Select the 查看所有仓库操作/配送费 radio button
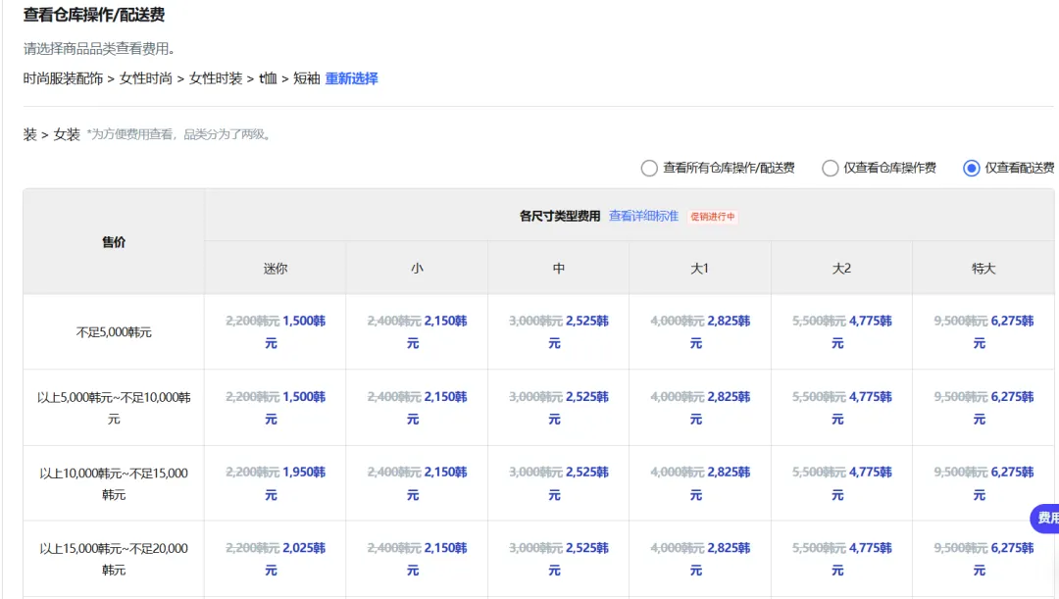 point(649,168)
